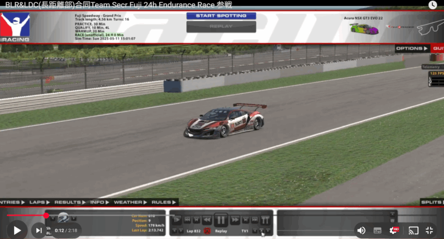Open the SPLITS panel
This screenshot has width=444, height=239.
[432, 202]
